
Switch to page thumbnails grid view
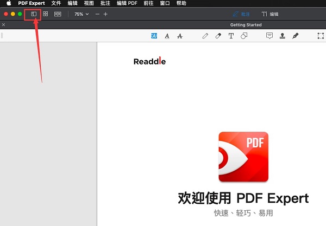click(x=45, y=14)
